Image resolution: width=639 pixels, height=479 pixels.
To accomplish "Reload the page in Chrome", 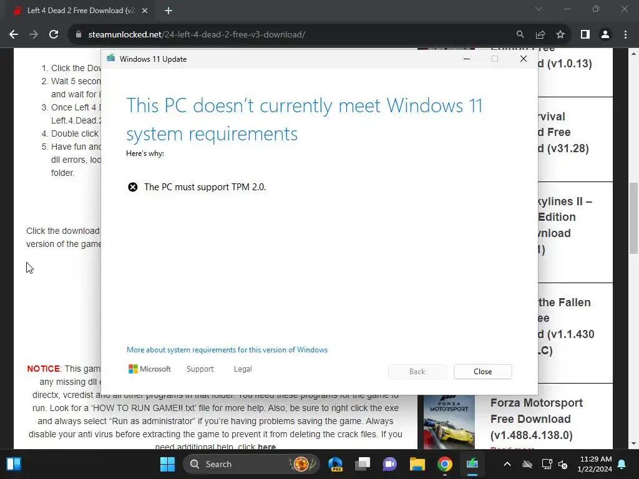I will 54,35.
